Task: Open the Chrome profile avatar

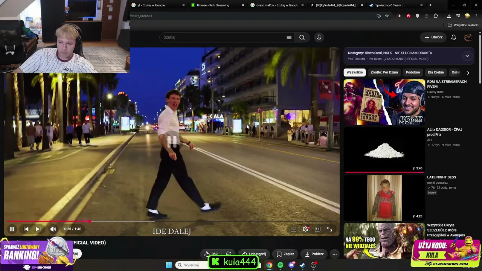Action: pos(467,16)
